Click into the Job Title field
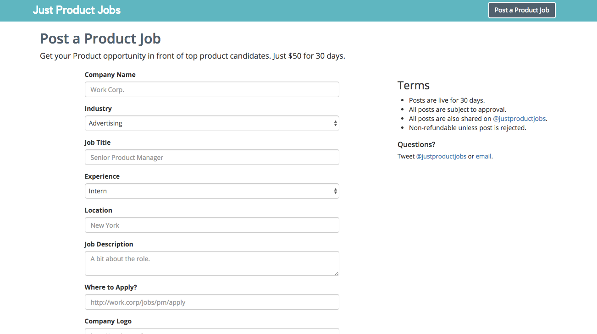The image size is (597, 334). [212, 157]
